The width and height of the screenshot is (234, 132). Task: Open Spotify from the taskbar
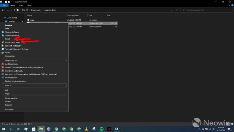pyautogui.click(x=102, y=129)
